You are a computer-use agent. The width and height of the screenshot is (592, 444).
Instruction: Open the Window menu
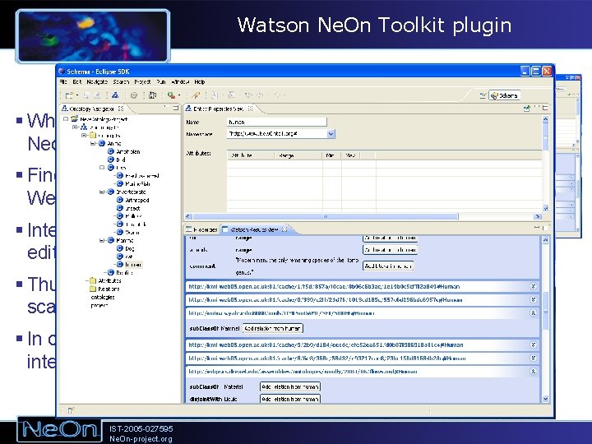(x=180, y=82)
